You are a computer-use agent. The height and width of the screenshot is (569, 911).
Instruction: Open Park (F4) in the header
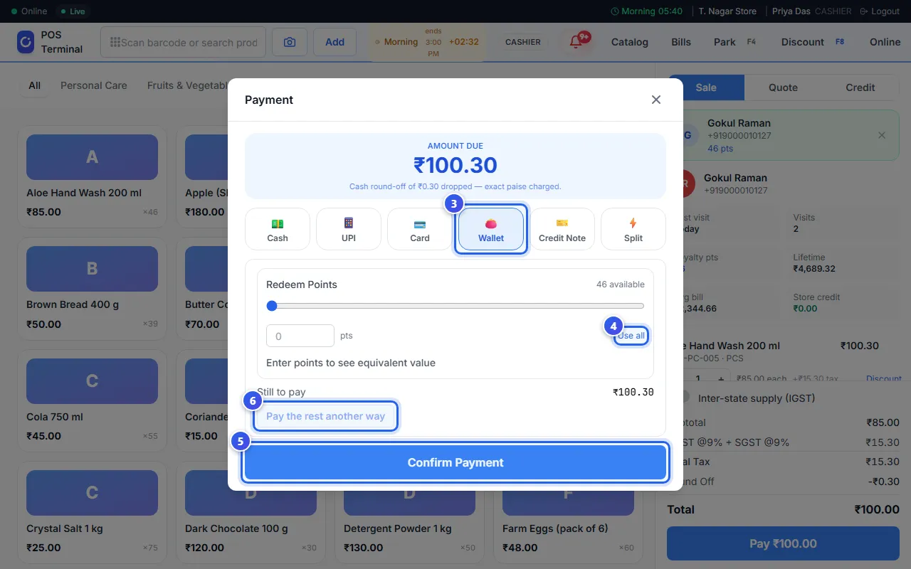(x=734, y=42)
